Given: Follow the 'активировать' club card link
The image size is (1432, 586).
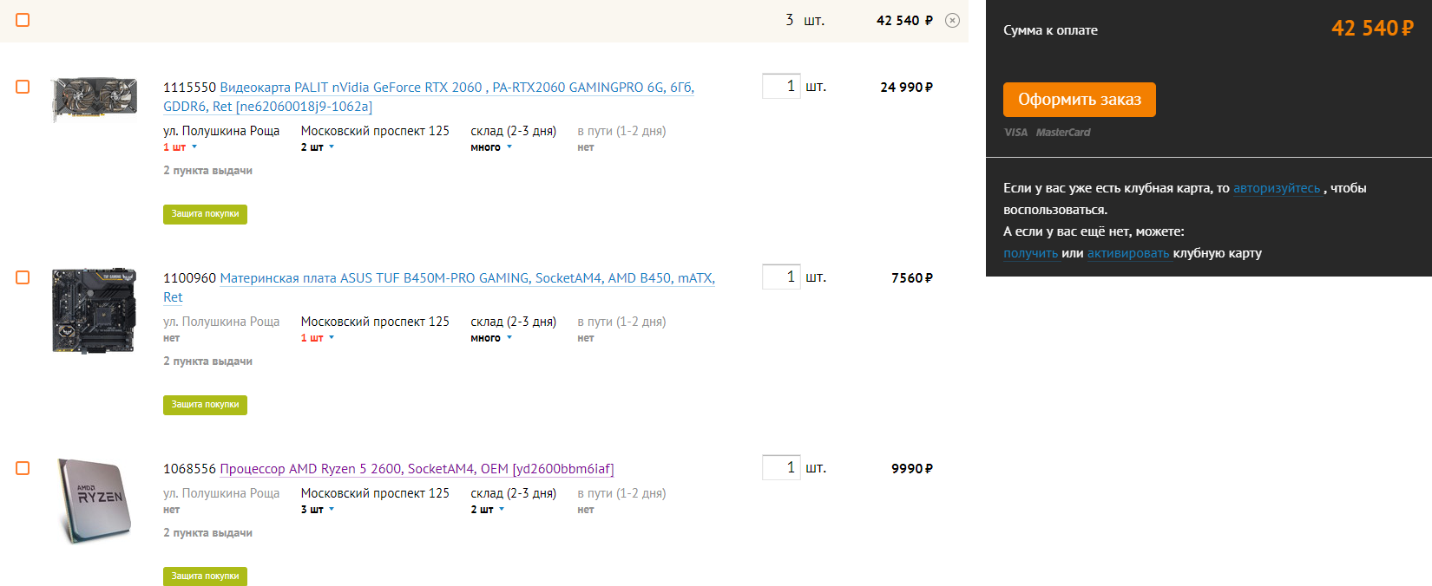Looking at the screenshot, I should click(1128, 253).
